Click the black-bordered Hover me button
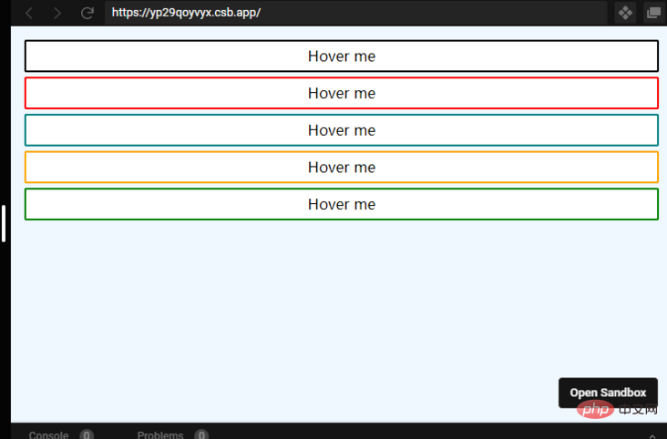This screenshot has height=439, width=667. (341, 56)
